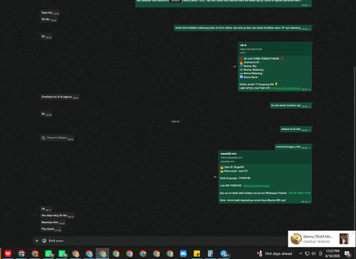Screen dimensions: 356x259
Task: Expand the hidden system tray icons chevron
Action: point(300,253)
